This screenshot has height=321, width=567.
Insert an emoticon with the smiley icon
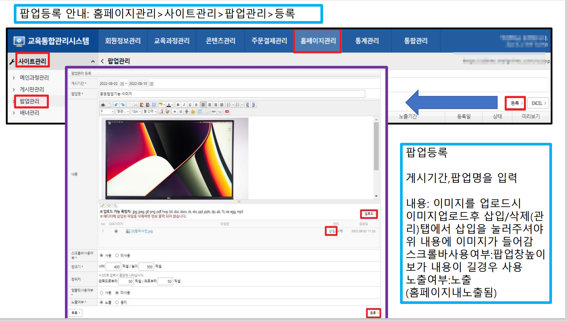[193, 112]
